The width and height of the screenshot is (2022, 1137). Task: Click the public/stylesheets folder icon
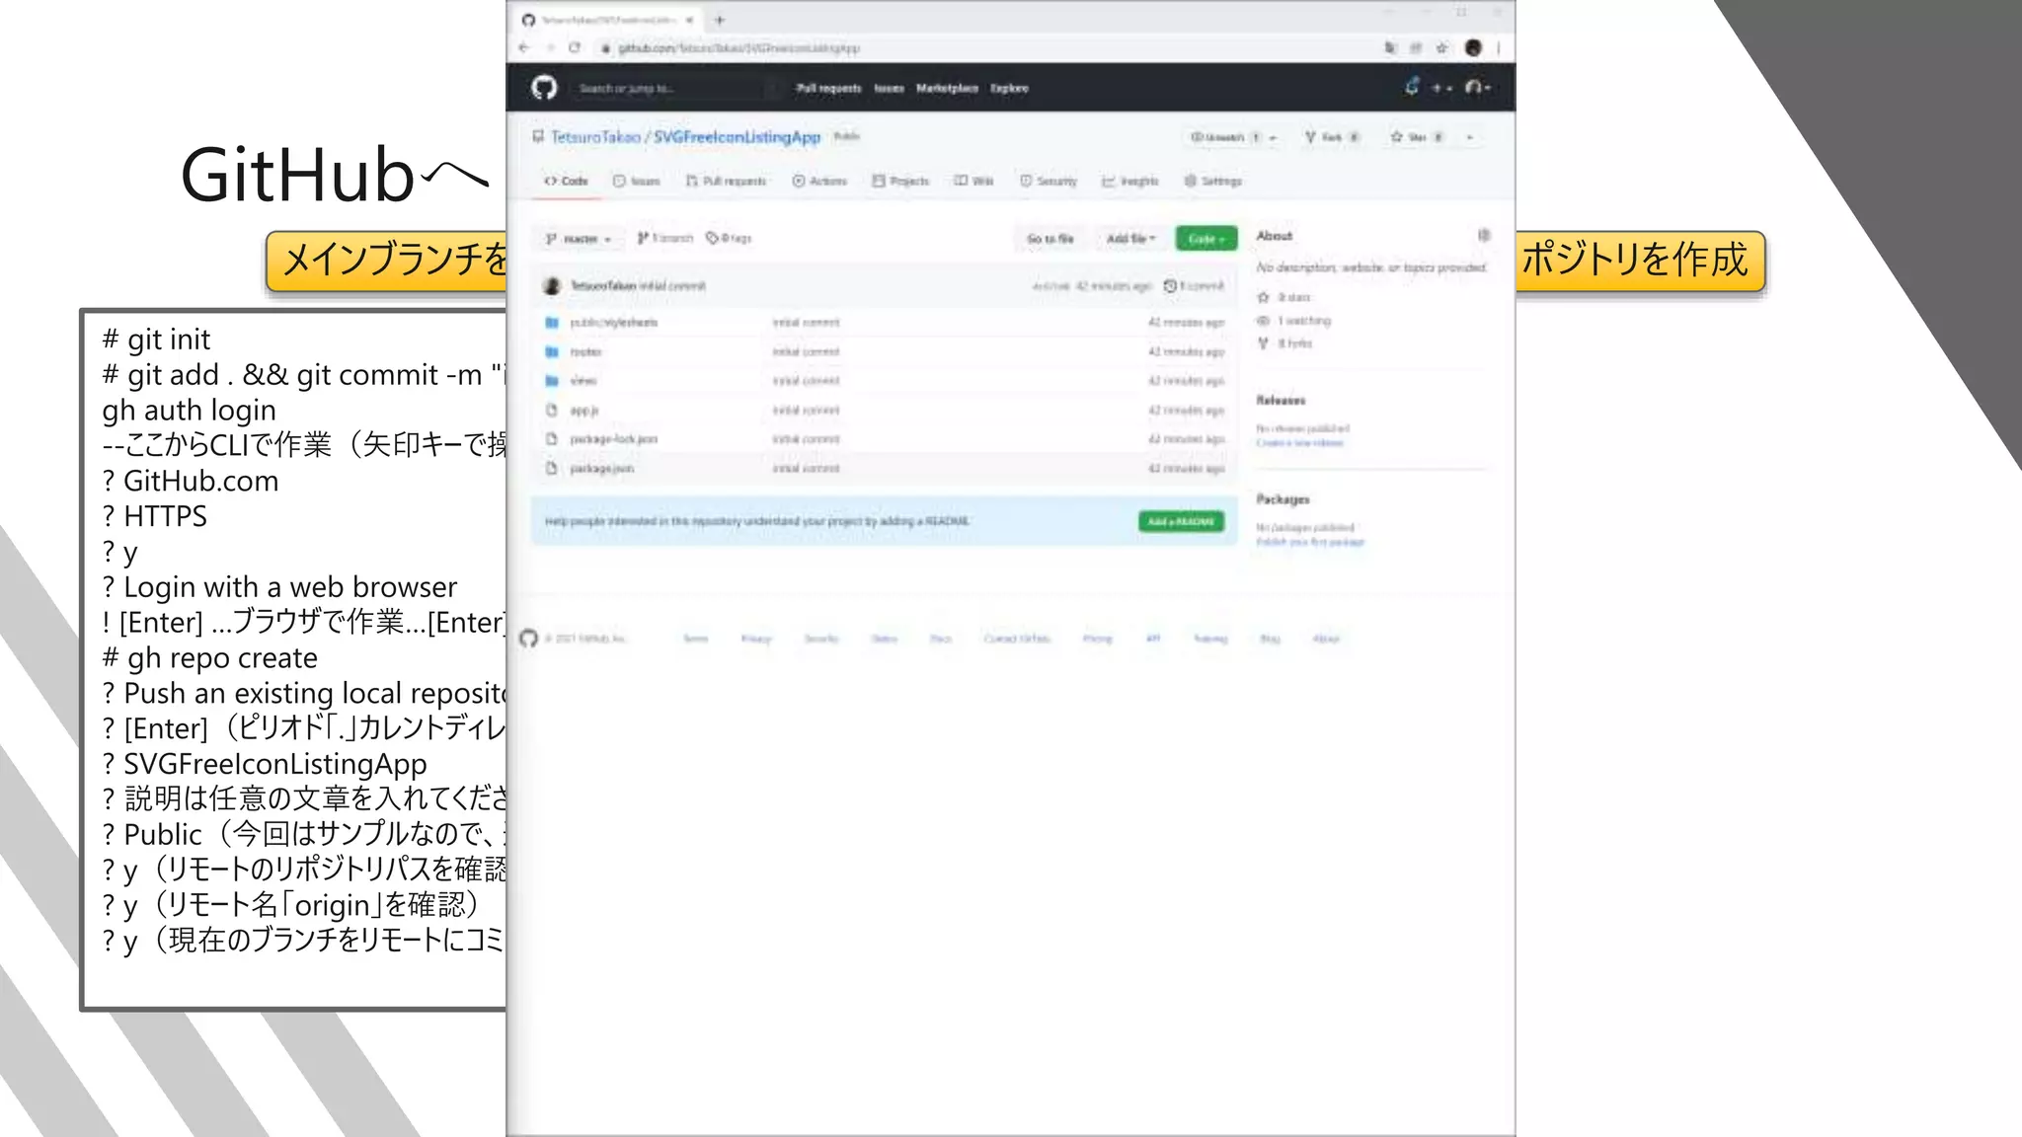552,323
